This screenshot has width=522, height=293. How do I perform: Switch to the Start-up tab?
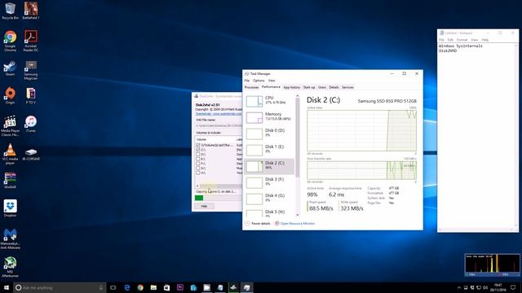click(309, 87)
